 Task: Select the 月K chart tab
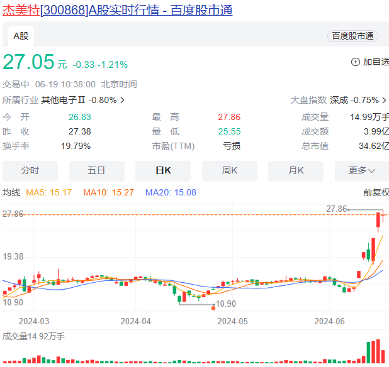tap(296, 171)
